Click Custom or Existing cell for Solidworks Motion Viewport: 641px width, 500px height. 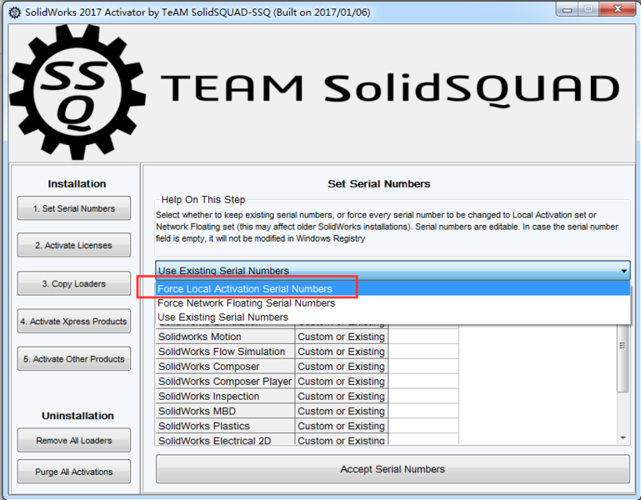tap(342, 337)
